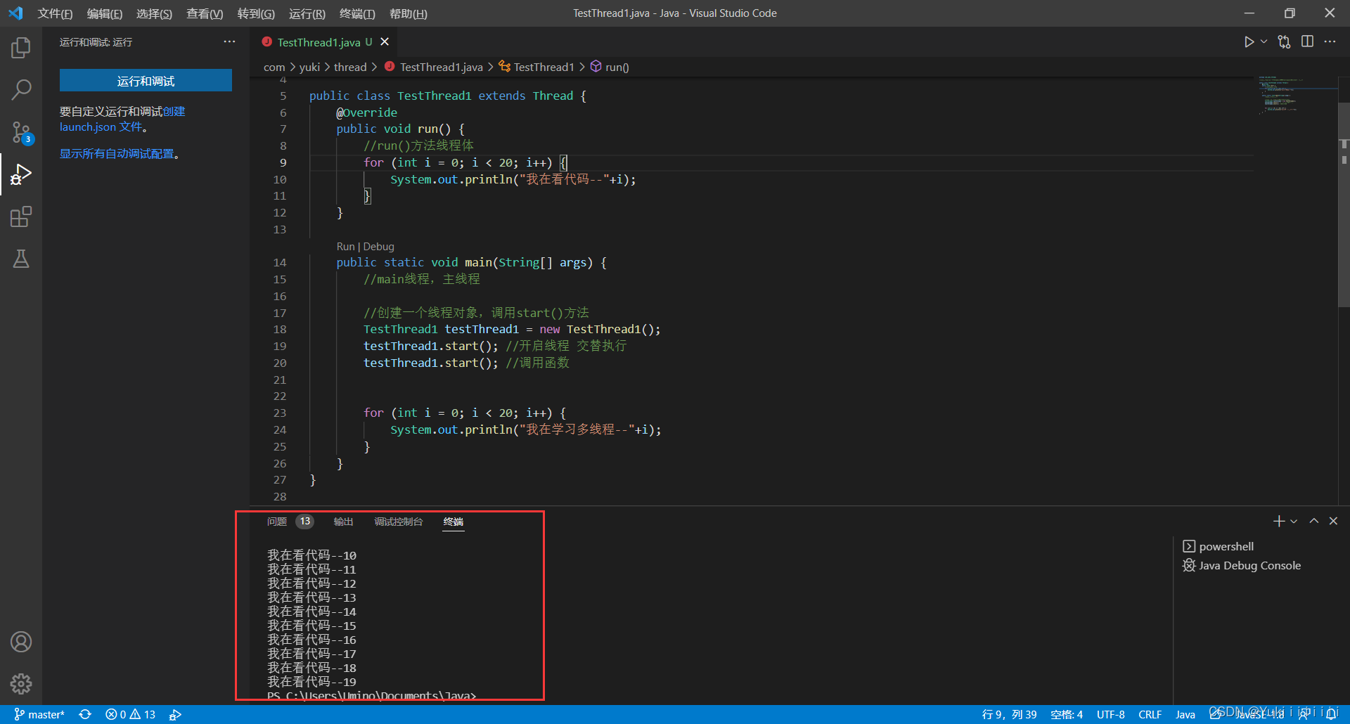
Task: Click the 创建 launch.json 文件 link
Action: (122, 119)
